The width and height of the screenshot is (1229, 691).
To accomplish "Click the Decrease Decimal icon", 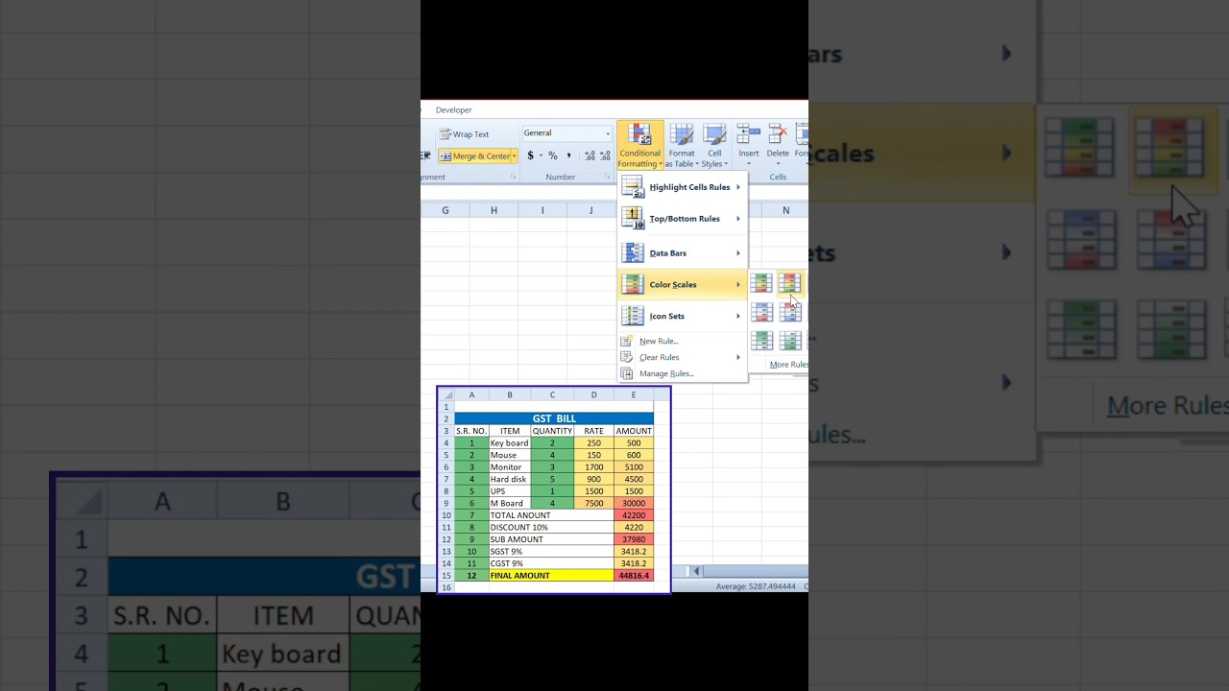I will pyautogui.click(x=604, y=155).
